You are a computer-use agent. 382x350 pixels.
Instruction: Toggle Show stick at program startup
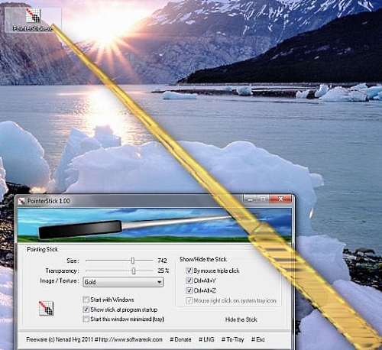[86, 309]
